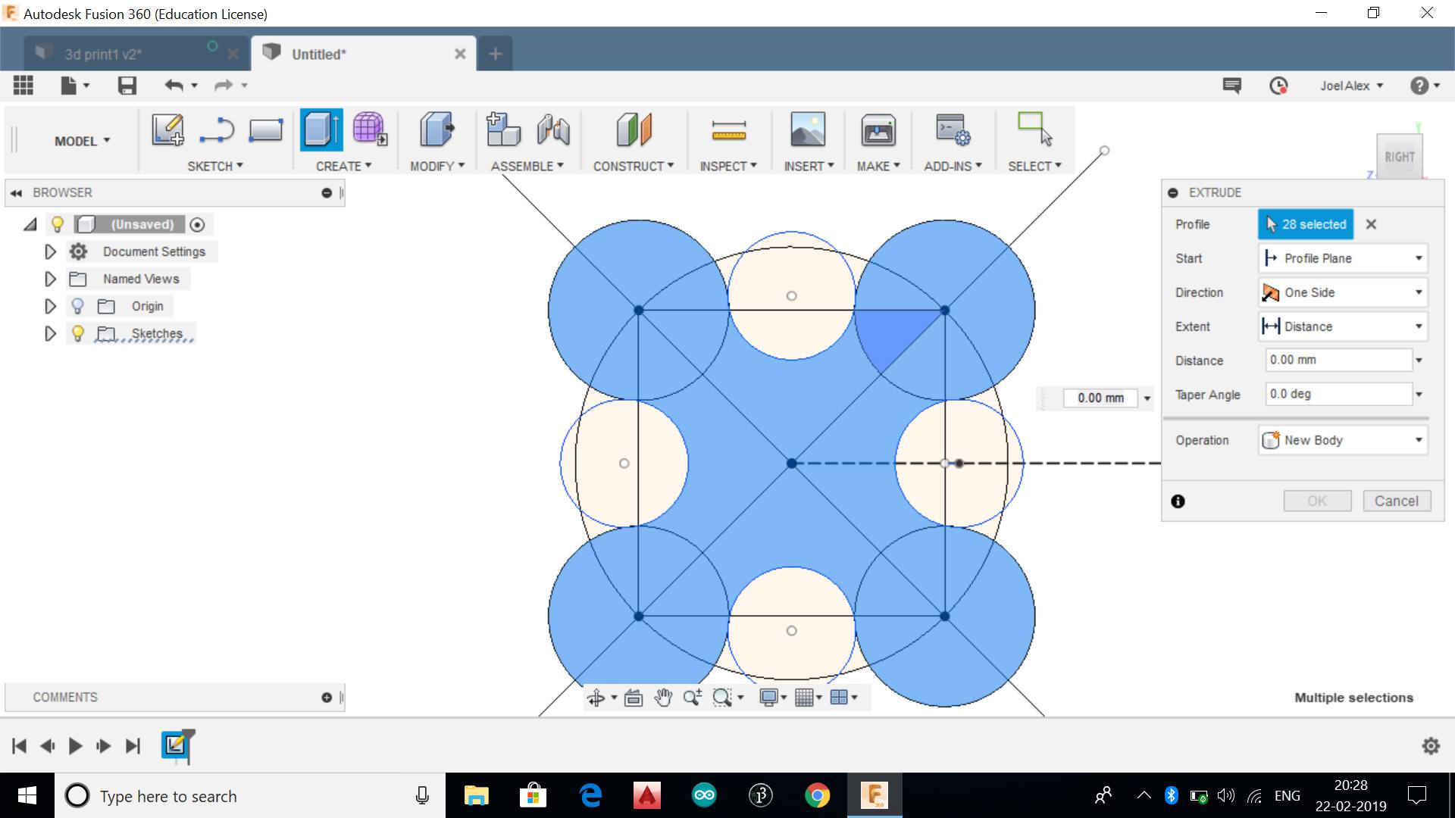Image resolution: width=1455 pixels, height=818 pixels.
Task: Click the Create Sketch icon
Action: 167,130
